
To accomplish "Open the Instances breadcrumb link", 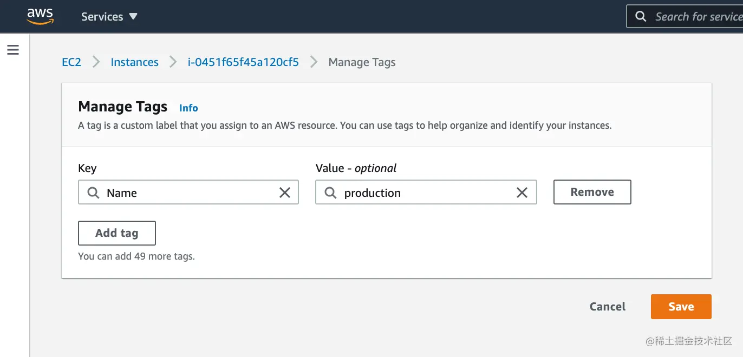I will click(x=134, y=62).
